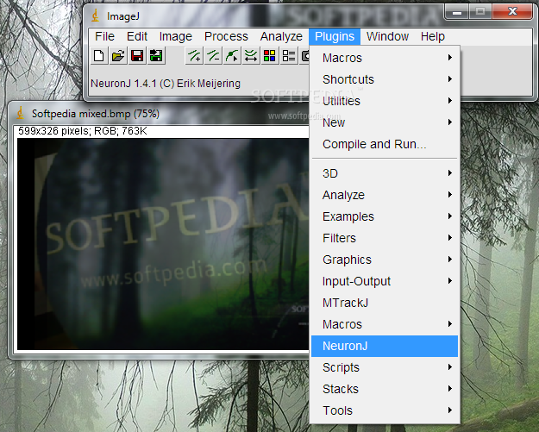Viewport: 539px width, 432px height.
Task: Launch MTrackJ from the Plugins menu
Action: tap(385, 303)
